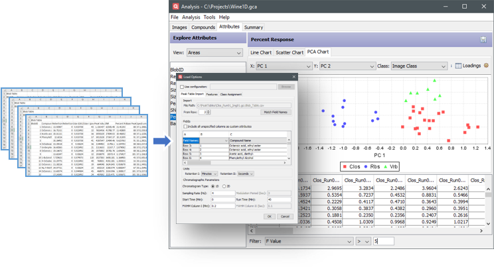Click the cell with value 2.6243
Image resolution: width=494 pixels, height=267 pixels.
pyautogui.click(x=453, y=188)
